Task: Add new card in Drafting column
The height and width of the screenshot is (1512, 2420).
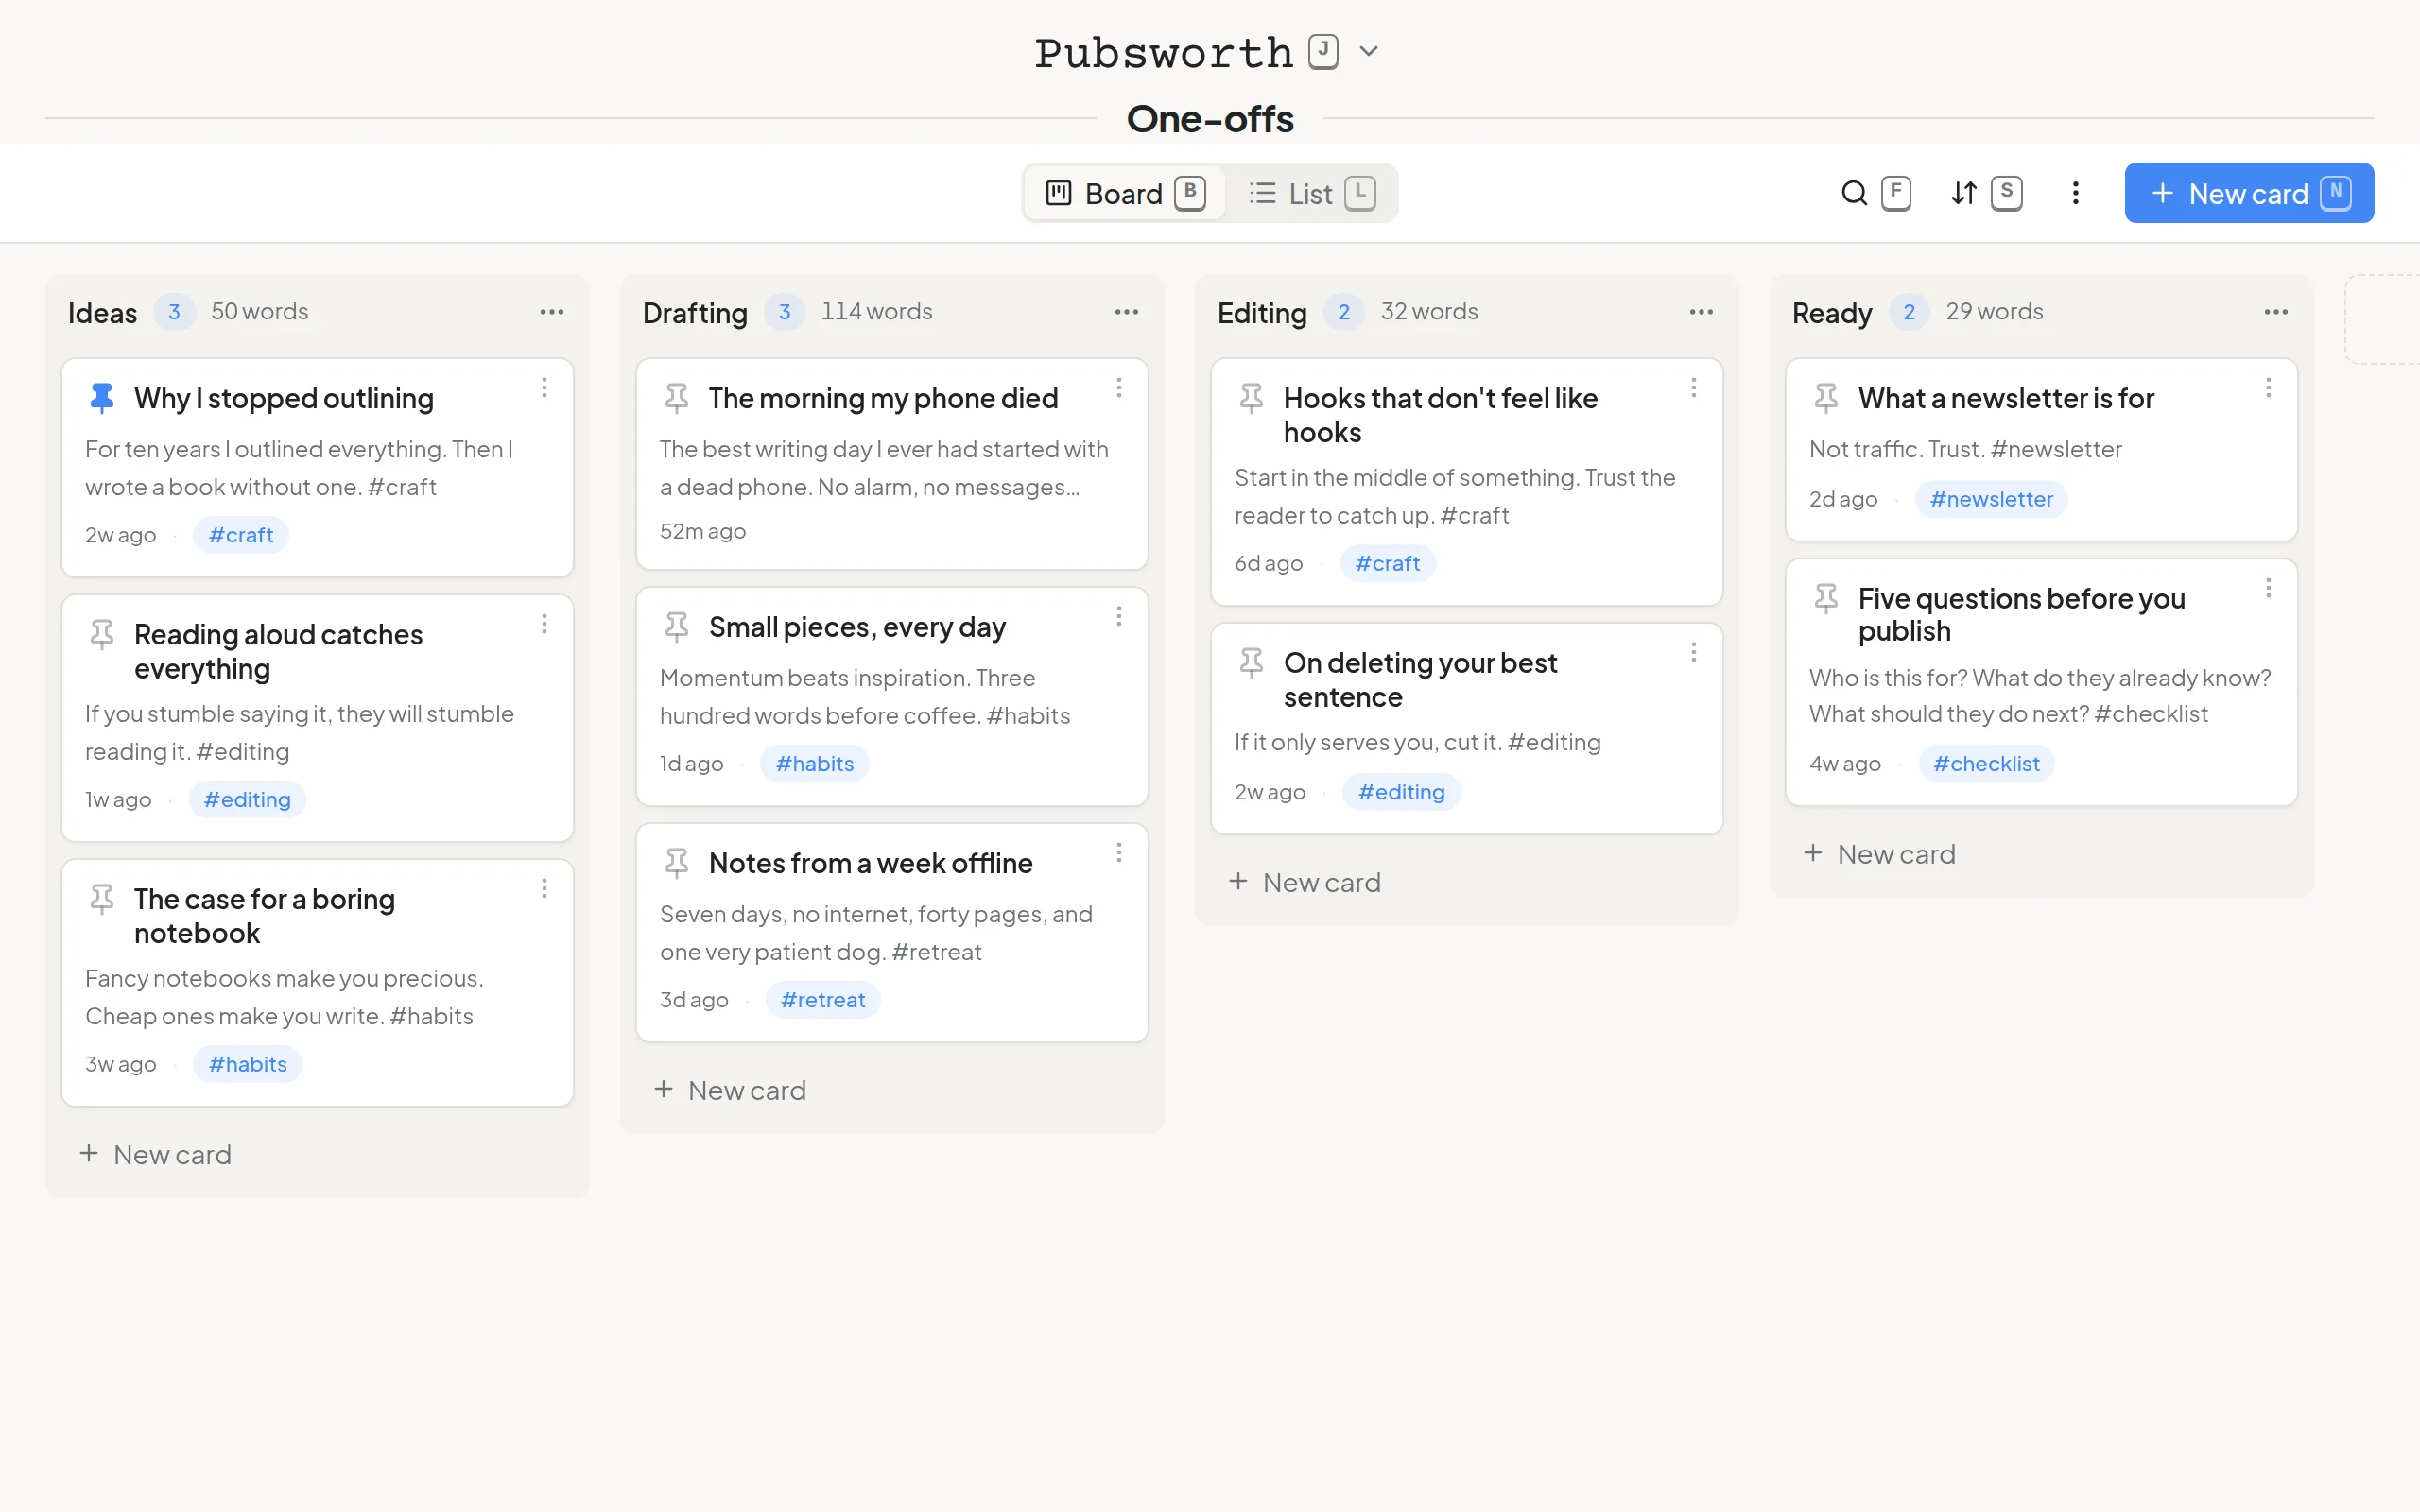Action: click(730, 1091)
